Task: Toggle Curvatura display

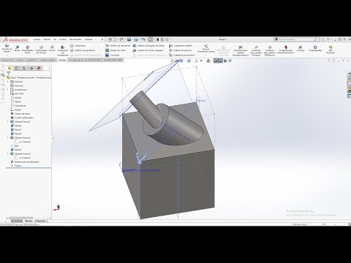Action: point(113,55)
